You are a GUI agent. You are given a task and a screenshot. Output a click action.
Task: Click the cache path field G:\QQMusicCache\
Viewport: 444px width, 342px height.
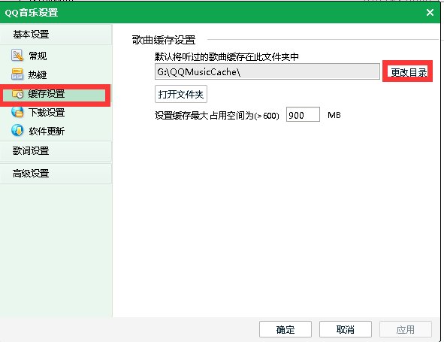(x=267, y=71)
